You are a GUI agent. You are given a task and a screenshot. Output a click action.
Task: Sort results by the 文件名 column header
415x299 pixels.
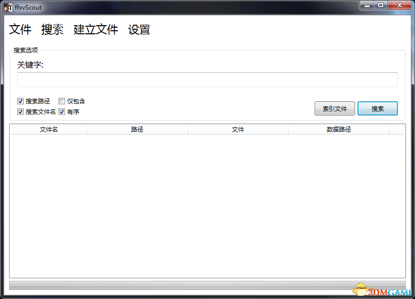[x=49, y=130]
